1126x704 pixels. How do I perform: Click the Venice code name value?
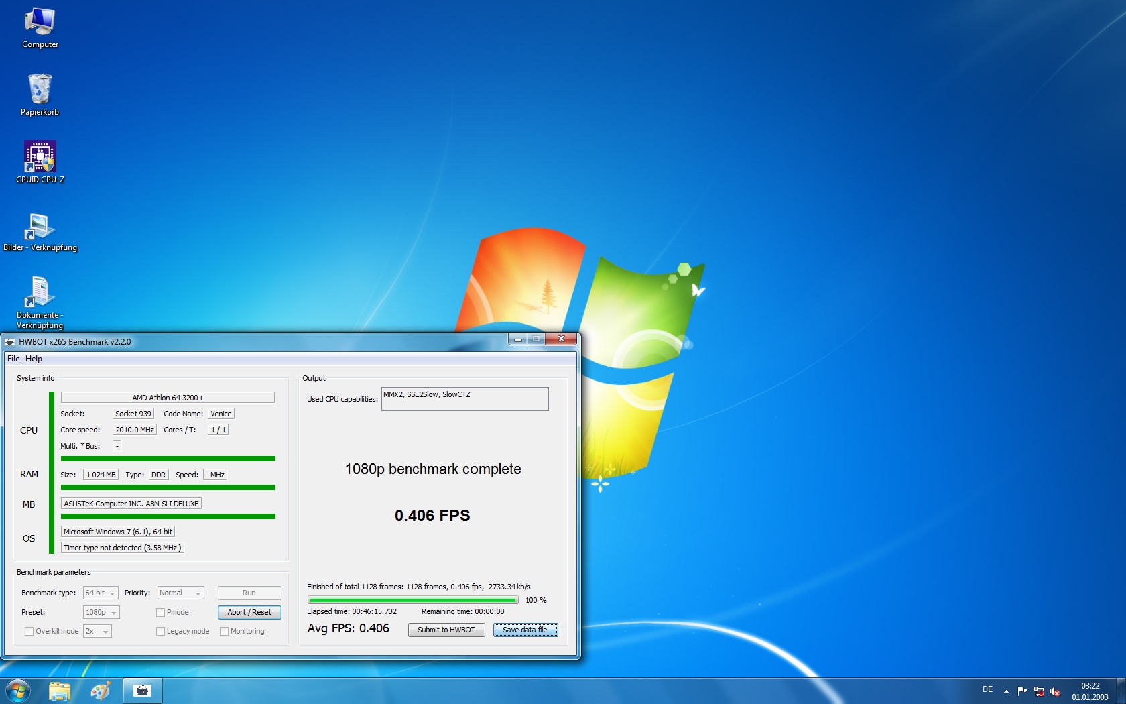(221, 414)
